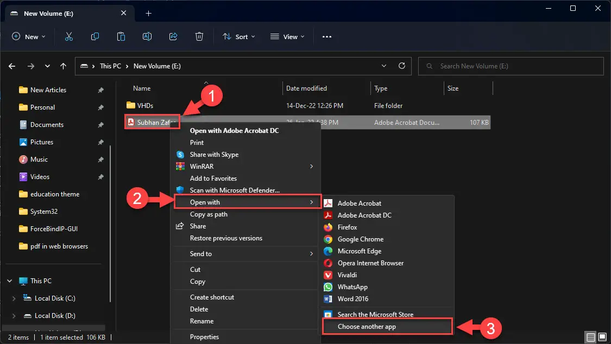611x344 pixels.
Task: Click Open with in context menu
Action: click(x=248, y=202)
